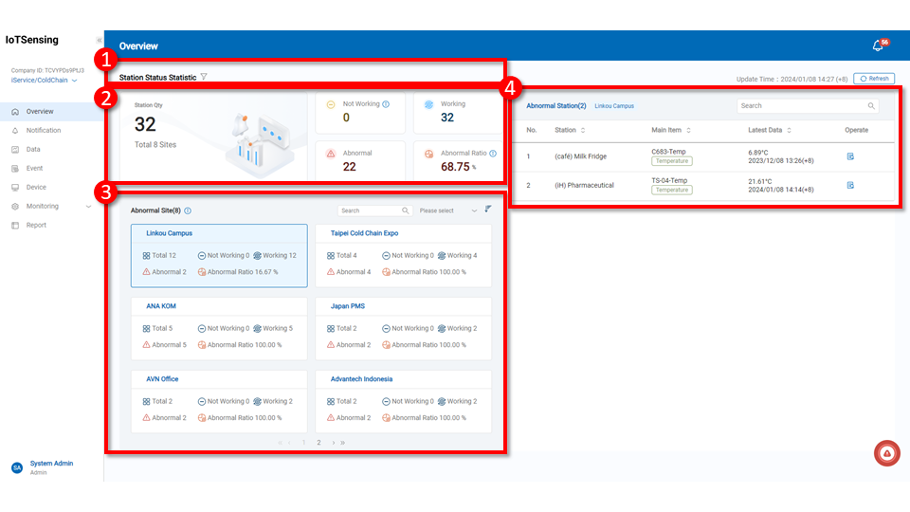
Task: Open the Notification menu item
Action: 44,130
